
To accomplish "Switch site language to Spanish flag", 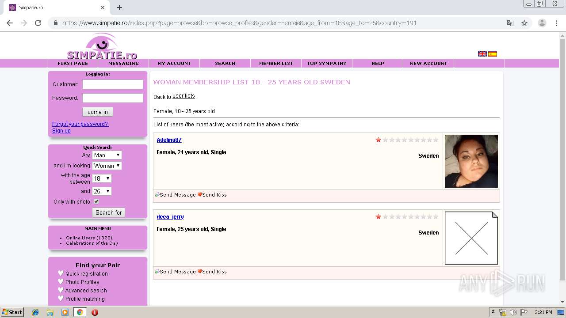I will [x=493, y=54].
